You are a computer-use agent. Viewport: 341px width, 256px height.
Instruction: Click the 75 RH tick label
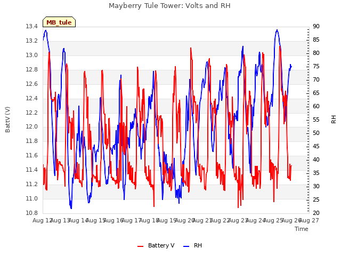(x=316, y=66)
